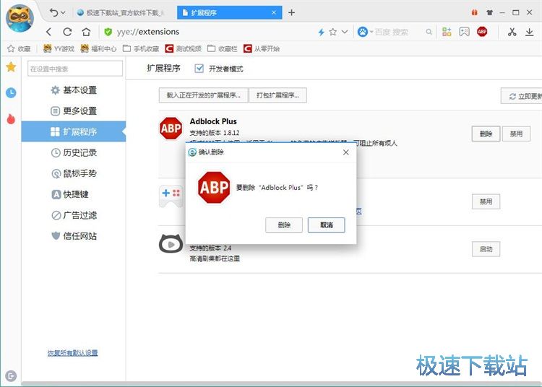The width and height of the screenshot is (542, 387).
Task: Open the skin shirt icon in title bar
Action: coord(489,12)
